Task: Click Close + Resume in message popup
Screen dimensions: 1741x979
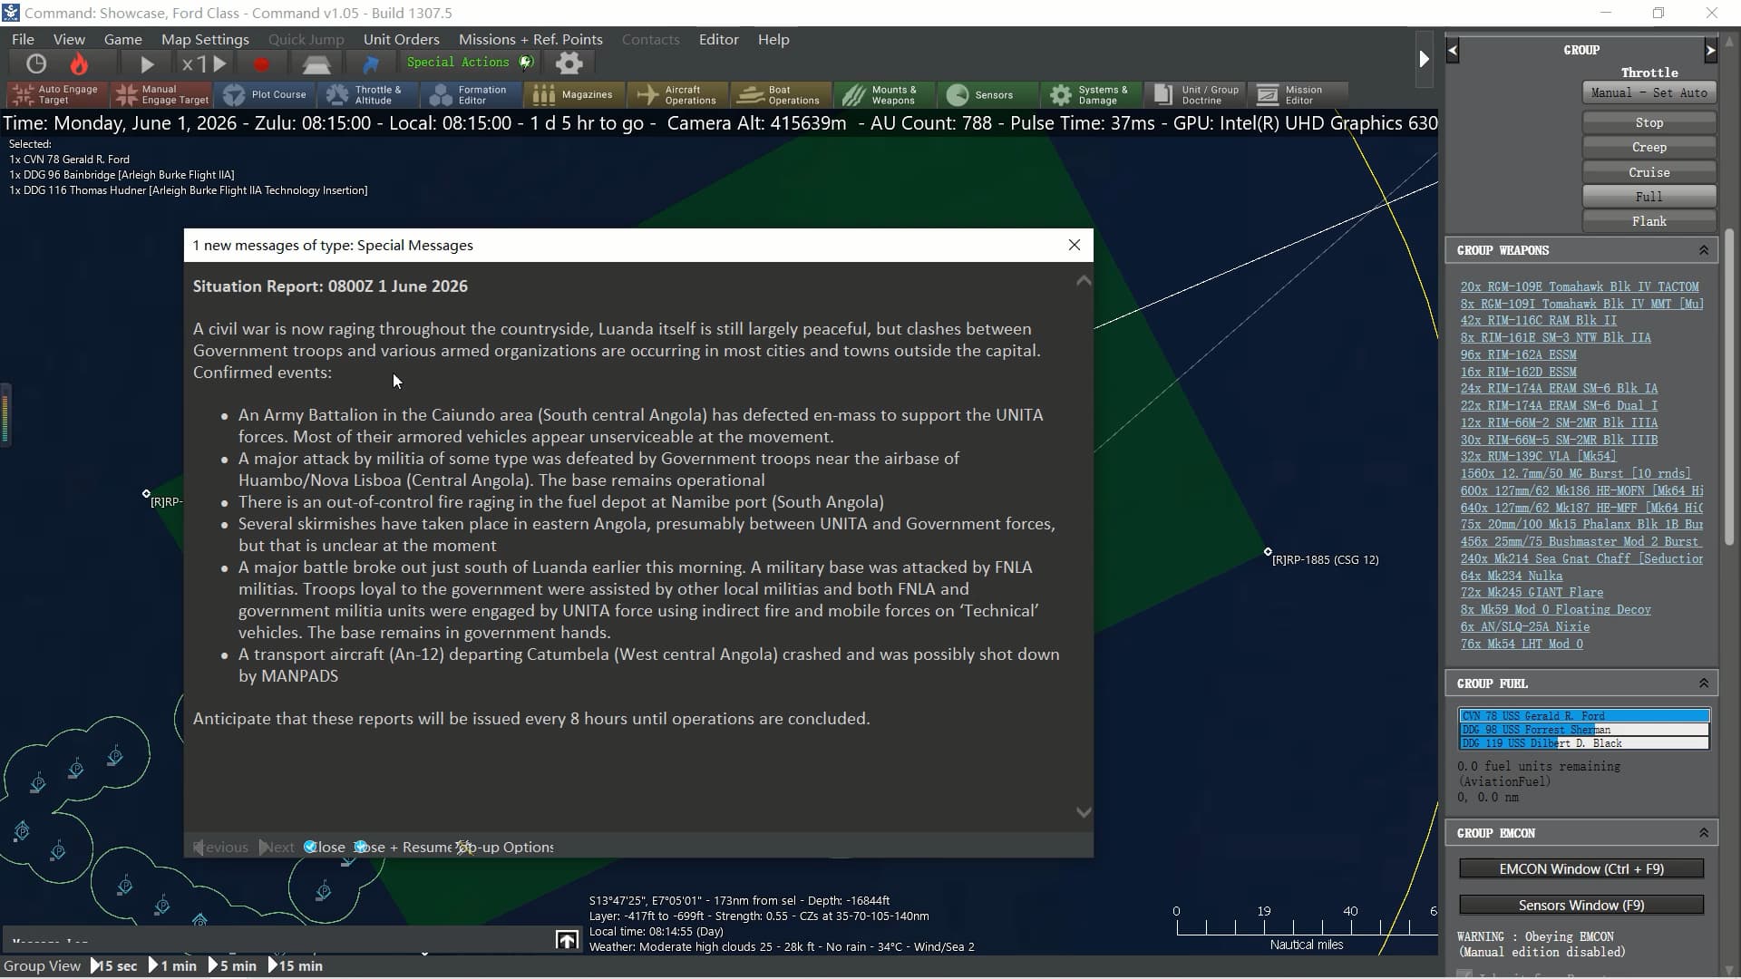Action: 403,847
